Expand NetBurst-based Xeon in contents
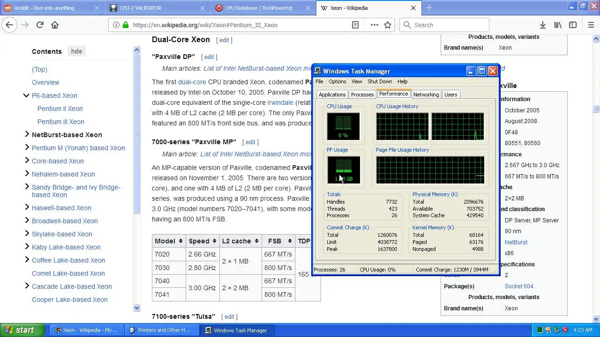The image size is (600, 337). point(26,134)
